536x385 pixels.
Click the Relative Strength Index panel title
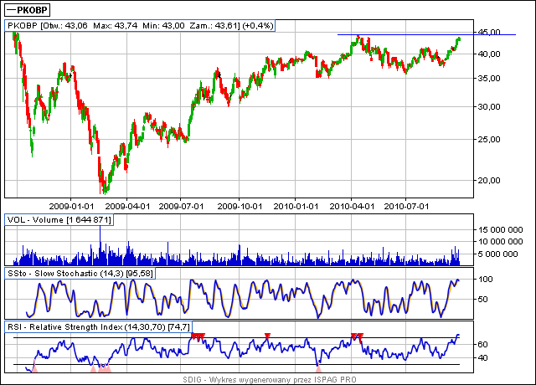click(99, 327)
